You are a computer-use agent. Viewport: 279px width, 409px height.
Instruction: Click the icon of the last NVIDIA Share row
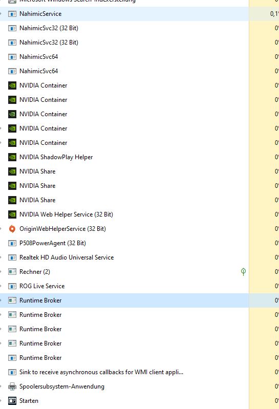12,200
